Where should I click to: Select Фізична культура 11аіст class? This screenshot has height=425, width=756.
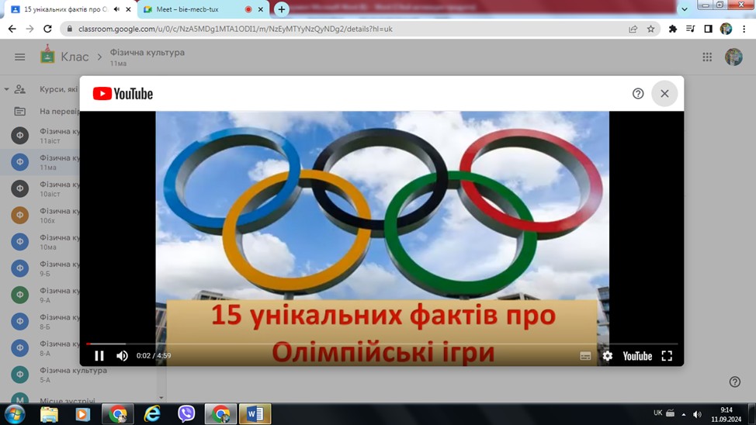coord(40,136)
